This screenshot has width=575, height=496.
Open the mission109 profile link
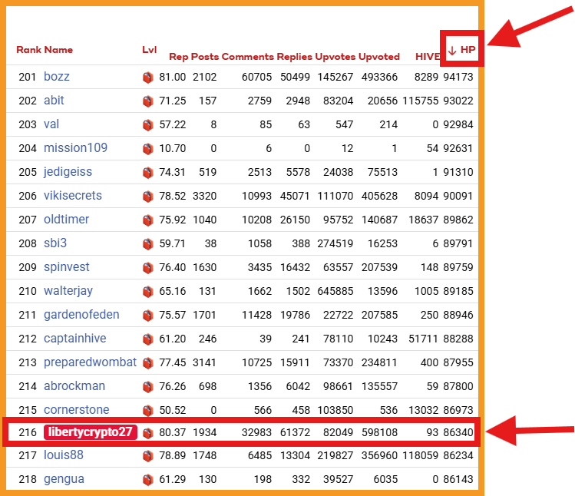pyautogui.click(x=75, y=148)
